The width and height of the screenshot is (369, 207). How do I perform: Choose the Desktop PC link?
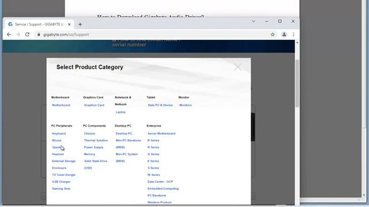[x=124, y=133]
